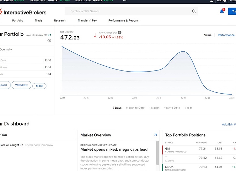Switch chart to Performance view
The width and height of the screenshot is (236, 171).
click(x=226, y=35)
